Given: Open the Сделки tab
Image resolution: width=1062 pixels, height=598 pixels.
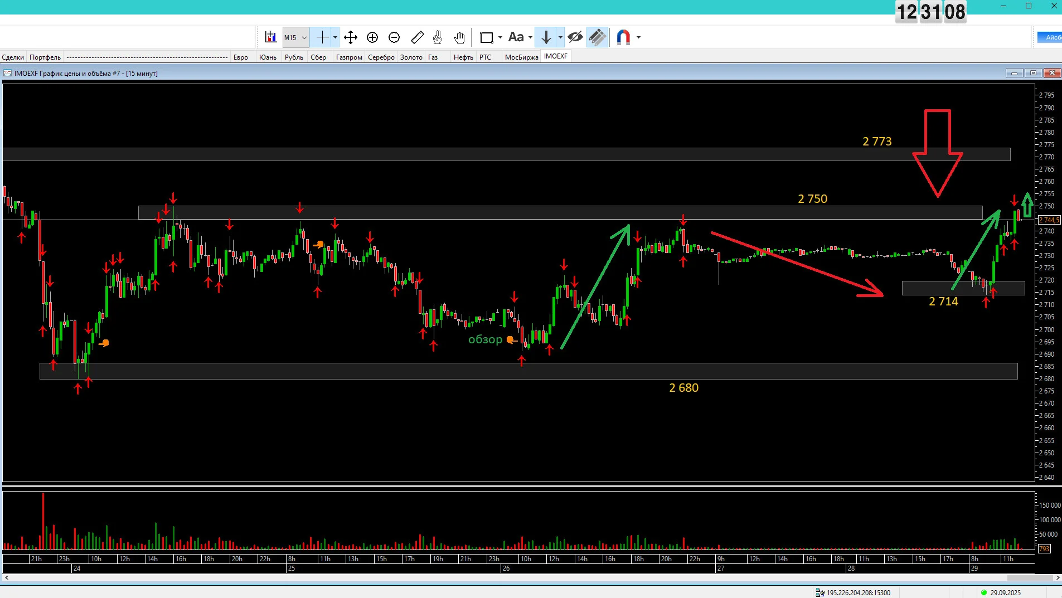Looking at the screenshot, I should tap(13, 57).
